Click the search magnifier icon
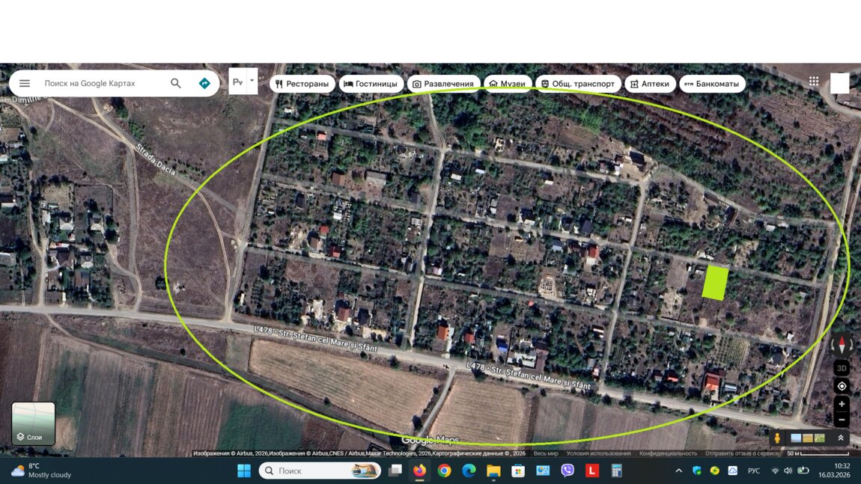This screenshot has height=484, width=861. 176,84
